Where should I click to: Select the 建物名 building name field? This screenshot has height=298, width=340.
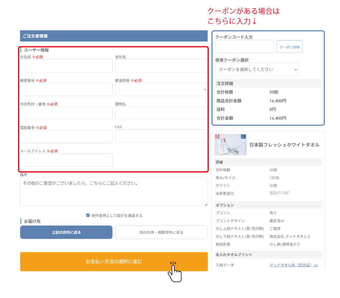pyautogui.click(x=161, y=113)
